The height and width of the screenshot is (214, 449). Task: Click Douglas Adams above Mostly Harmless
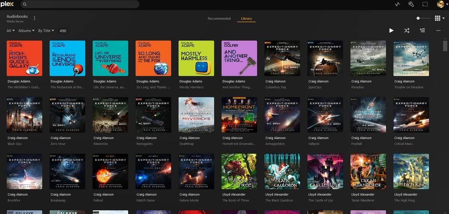[191, 81]
